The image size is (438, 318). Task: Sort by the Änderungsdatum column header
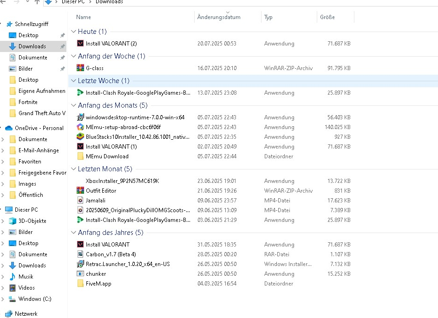pyautogui.click(x=219, y=17)
